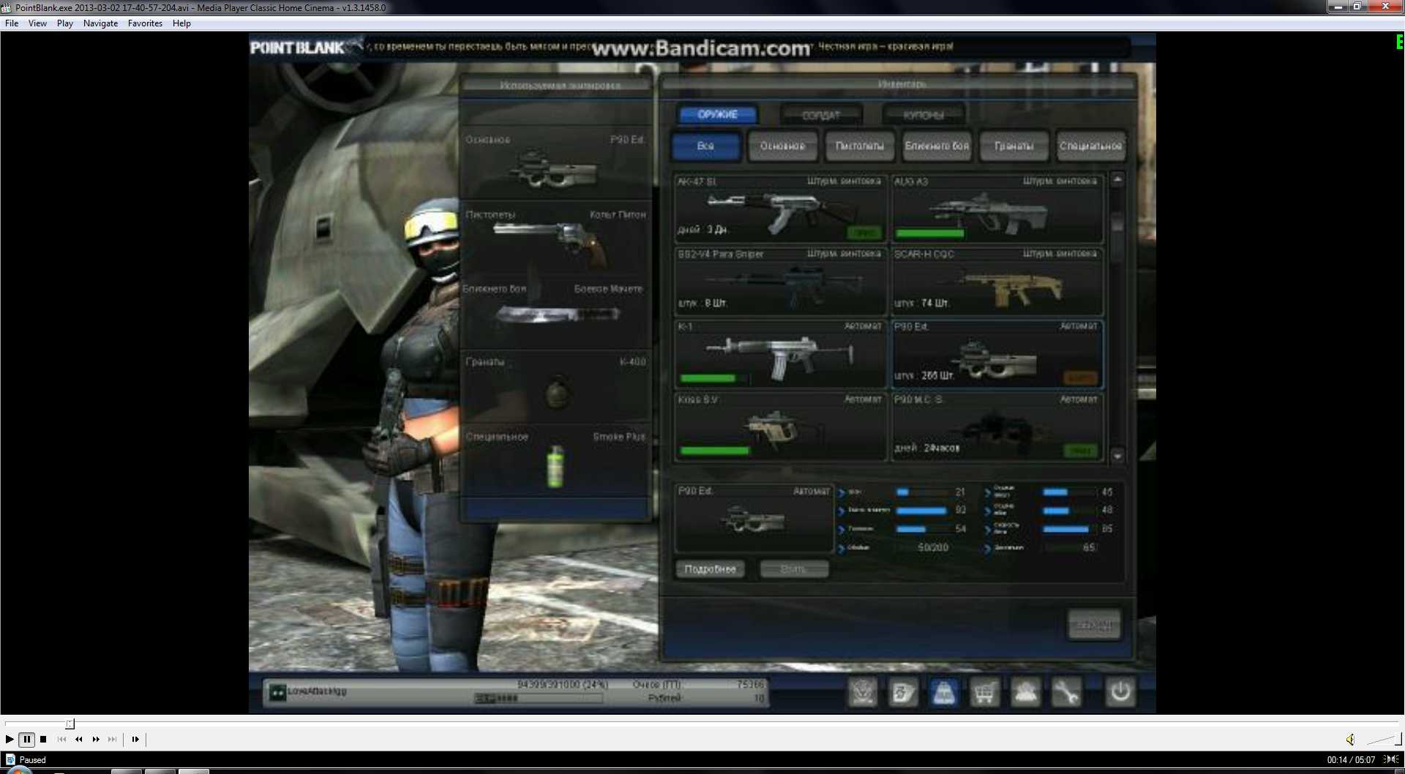Filter weapons by Основное
1405x774 pixels.
782,146
